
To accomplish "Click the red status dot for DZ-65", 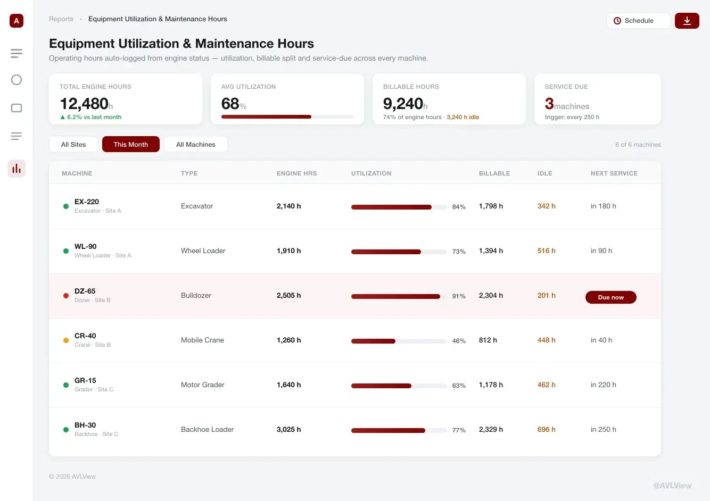I will click(x=66, y=296).
